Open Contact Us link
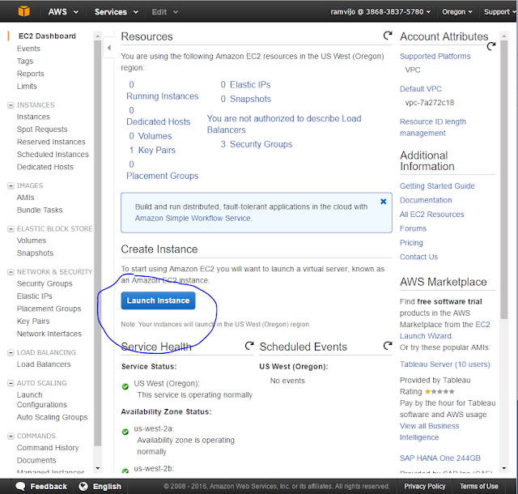 point(418,257)
